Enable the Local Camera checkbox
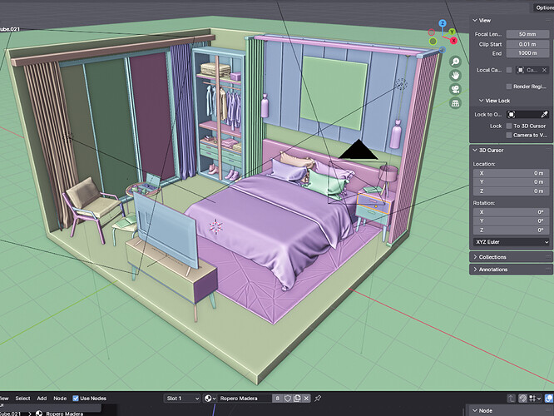This screenshot has height=416, width=554. point(509,70)
